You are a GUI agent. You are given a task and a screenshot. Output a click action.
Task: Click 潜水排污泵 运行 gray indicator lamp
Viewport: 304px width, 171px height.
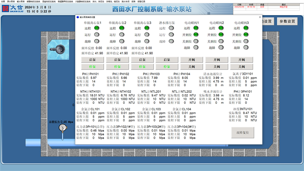coord(171,35)
